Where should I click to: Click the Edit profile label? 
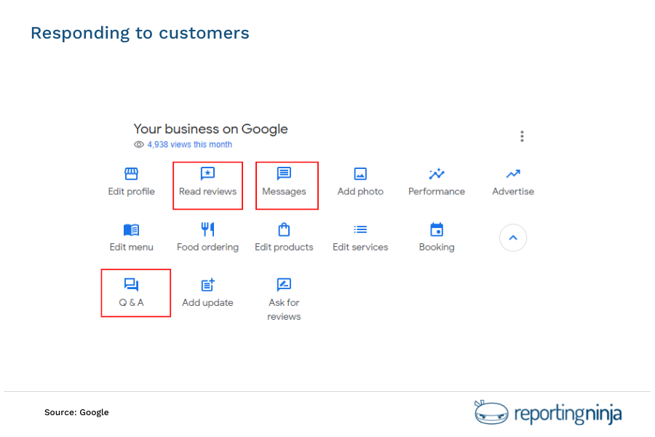[x=131, y=191]
